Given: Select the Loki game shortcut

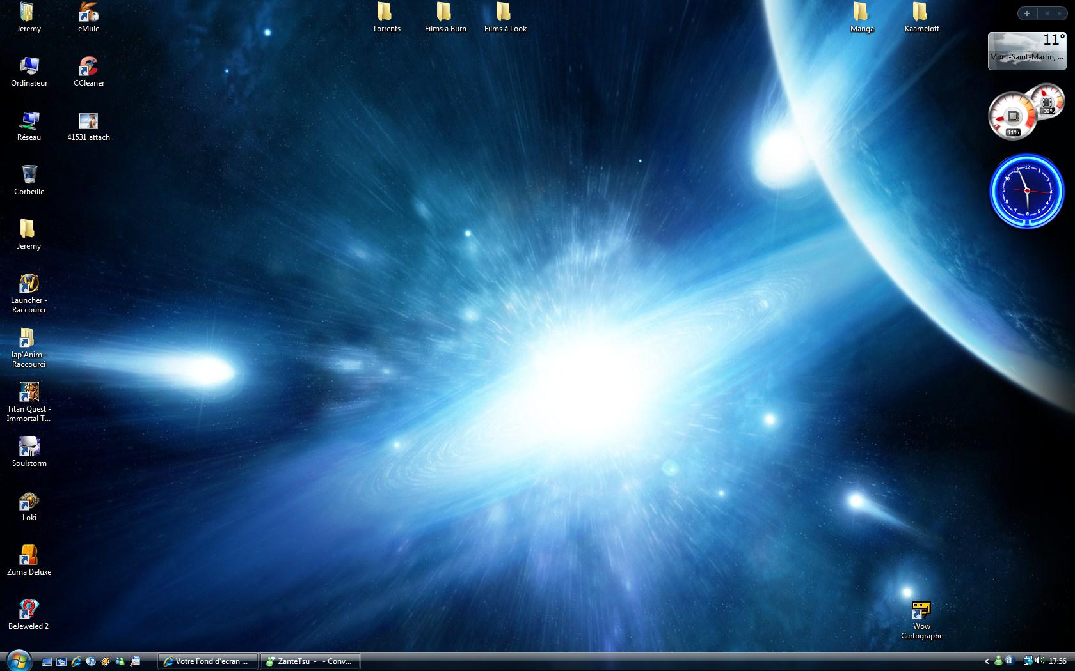Looking at the screenshot, I should pyautogui.click(x=29, y=506).
